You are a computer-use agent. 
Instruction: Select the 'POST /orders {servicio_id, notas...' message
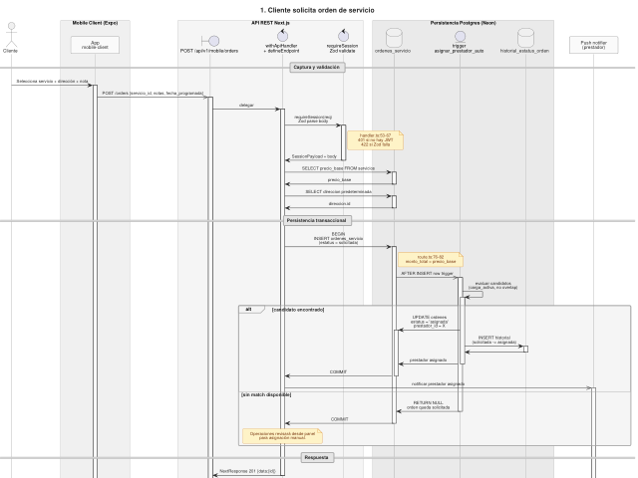153,93
